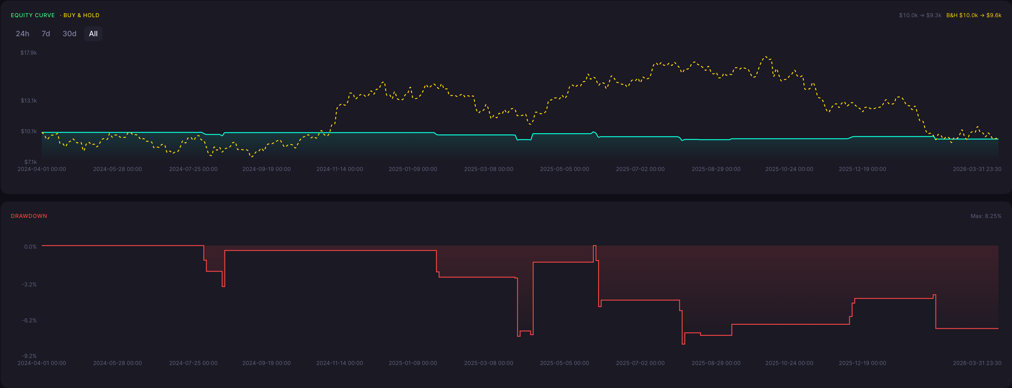Click the $13.1k equity axis label
1012x388 pixels.
point(29,101)
